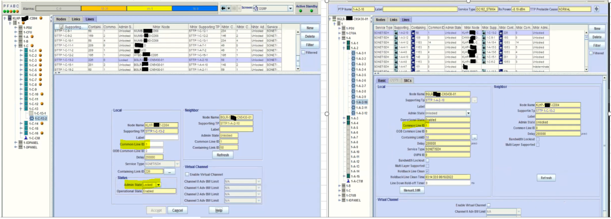Click the 1-C-1 card icon in left tree
This screenshot has width=611, height=219.
tap(26, 51)
